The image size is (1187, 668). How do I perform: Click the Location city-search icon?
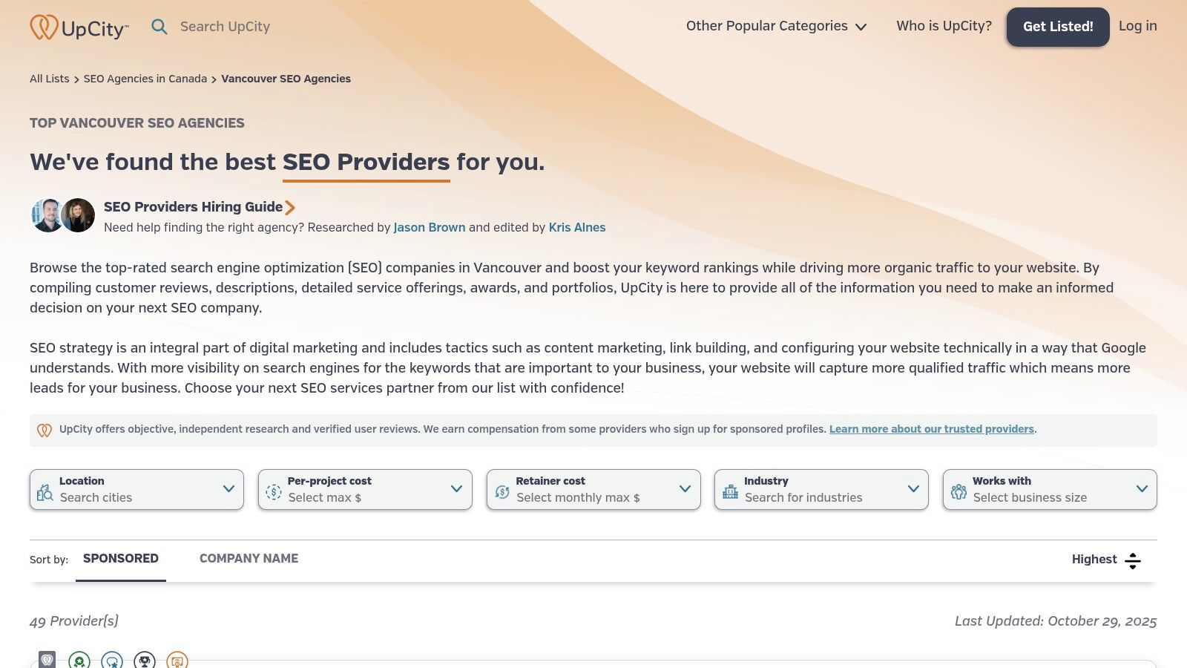click(x=45, y=490)
